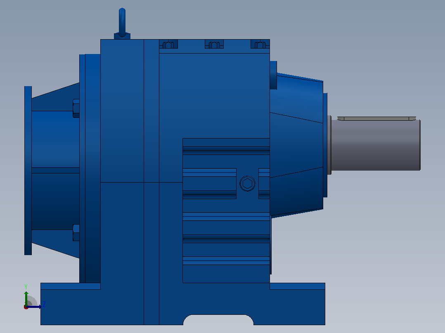Select the lower hex bolt on input flange

76,233
